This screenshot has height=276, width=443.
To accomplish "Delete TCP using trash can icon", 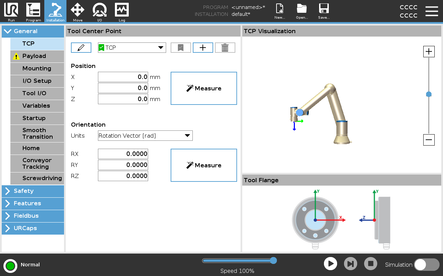I will (x=225, y=48).
